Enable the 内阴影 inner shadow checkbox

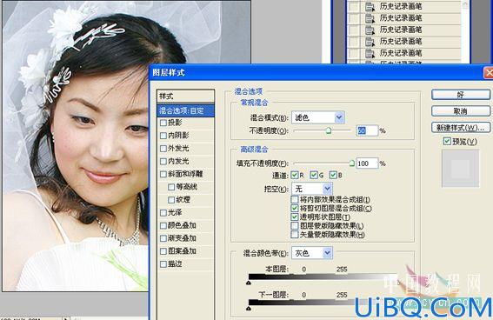pos(163,136)
